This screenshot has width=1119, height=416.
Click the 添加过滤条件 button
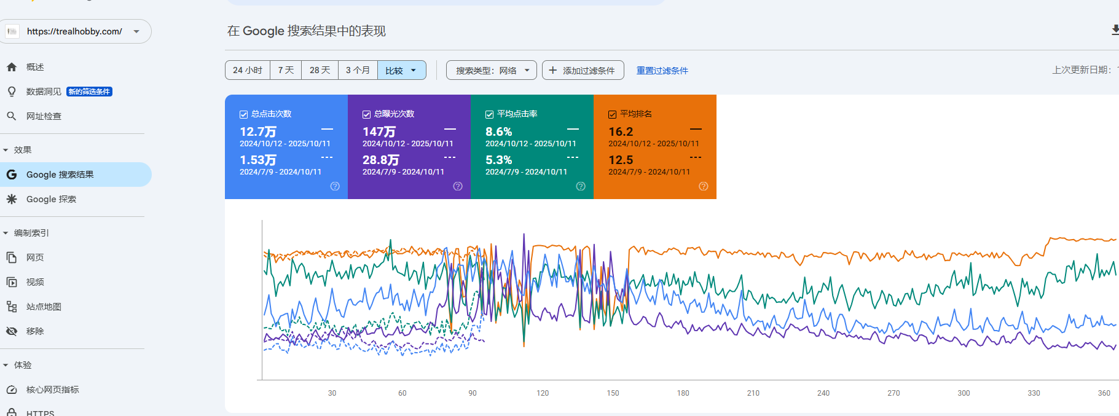[583, 70]
